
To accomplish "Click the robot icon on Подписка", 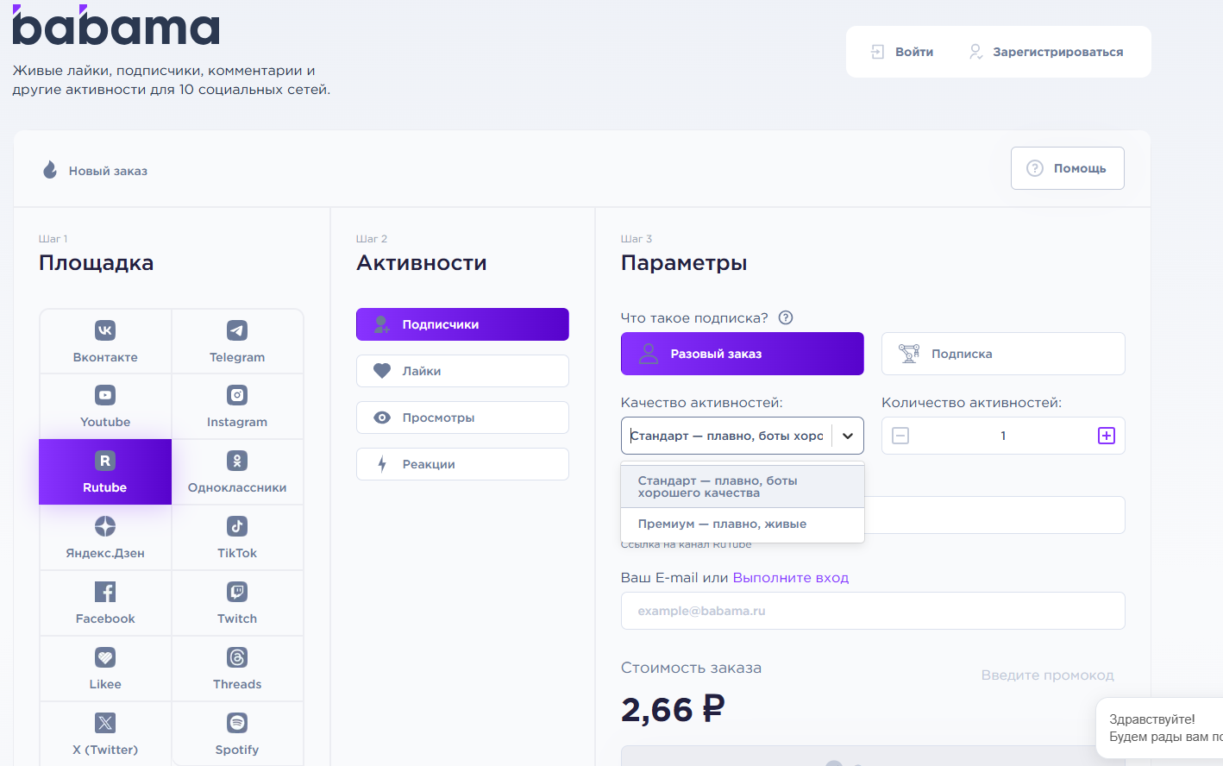I will 909,354.
